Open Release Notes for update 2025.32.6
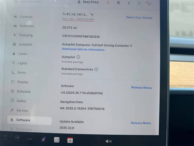This screenshot has width=194, height=146. (x=141, y=123)
